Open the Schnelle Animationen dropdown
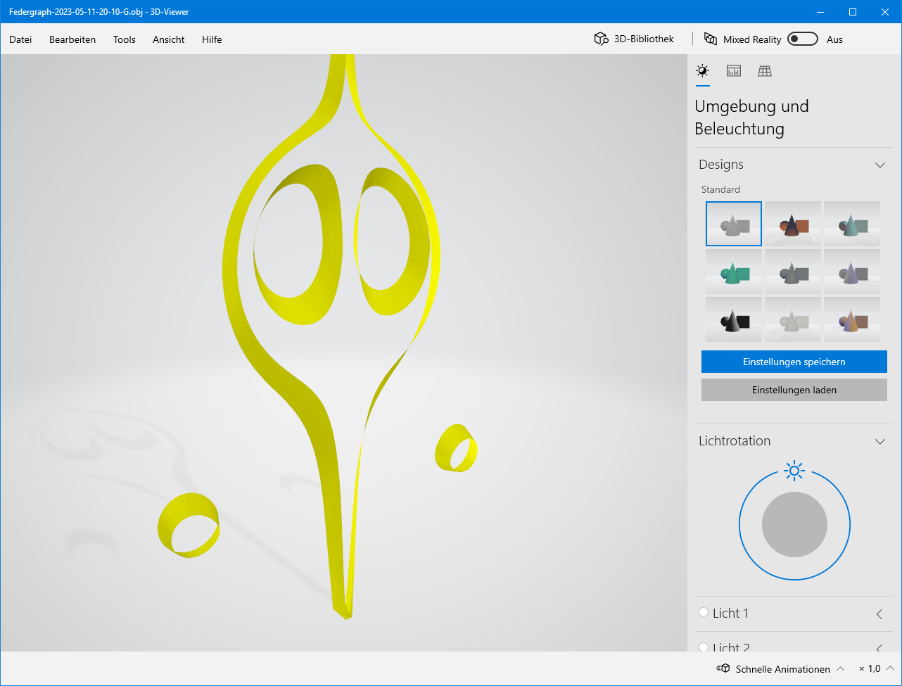The image size is (902, 686). pos(839,668)
